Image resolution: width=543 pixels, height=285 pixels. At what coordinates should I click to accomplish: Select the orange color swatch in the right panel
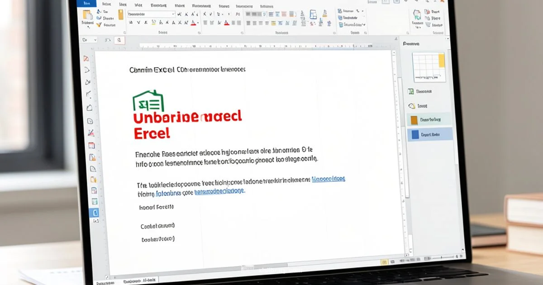click(x=414, y=119)
